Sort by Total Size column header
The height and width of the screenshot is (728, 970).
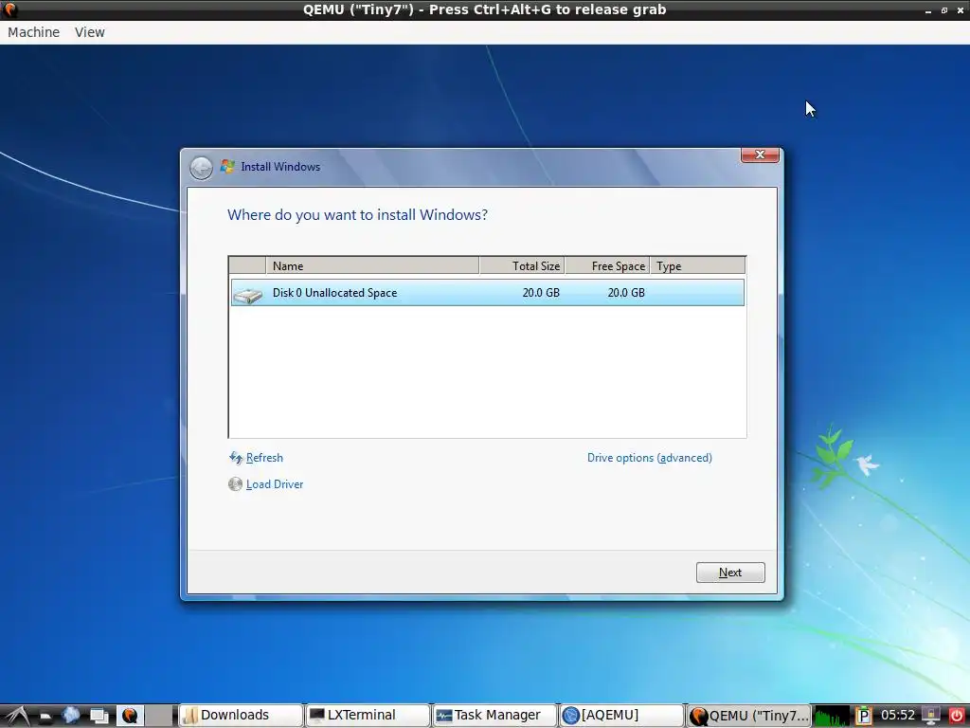[x=522, y=265]
